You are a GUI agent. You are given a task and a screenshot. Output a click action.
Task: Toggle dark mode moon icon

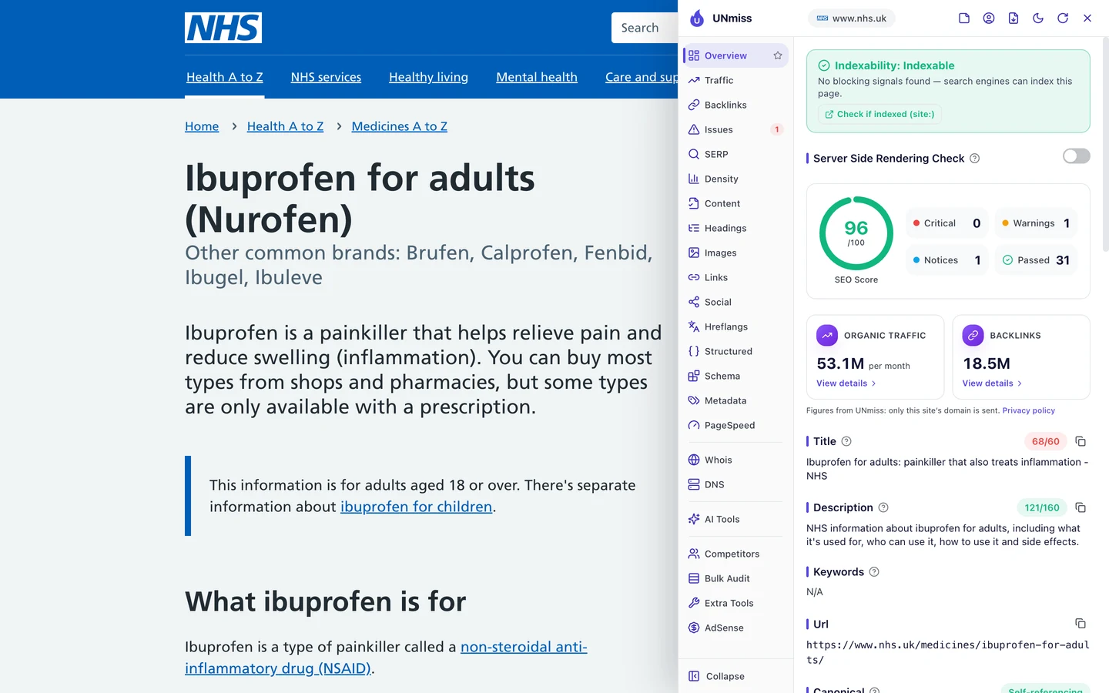(x=1038, y=18)
